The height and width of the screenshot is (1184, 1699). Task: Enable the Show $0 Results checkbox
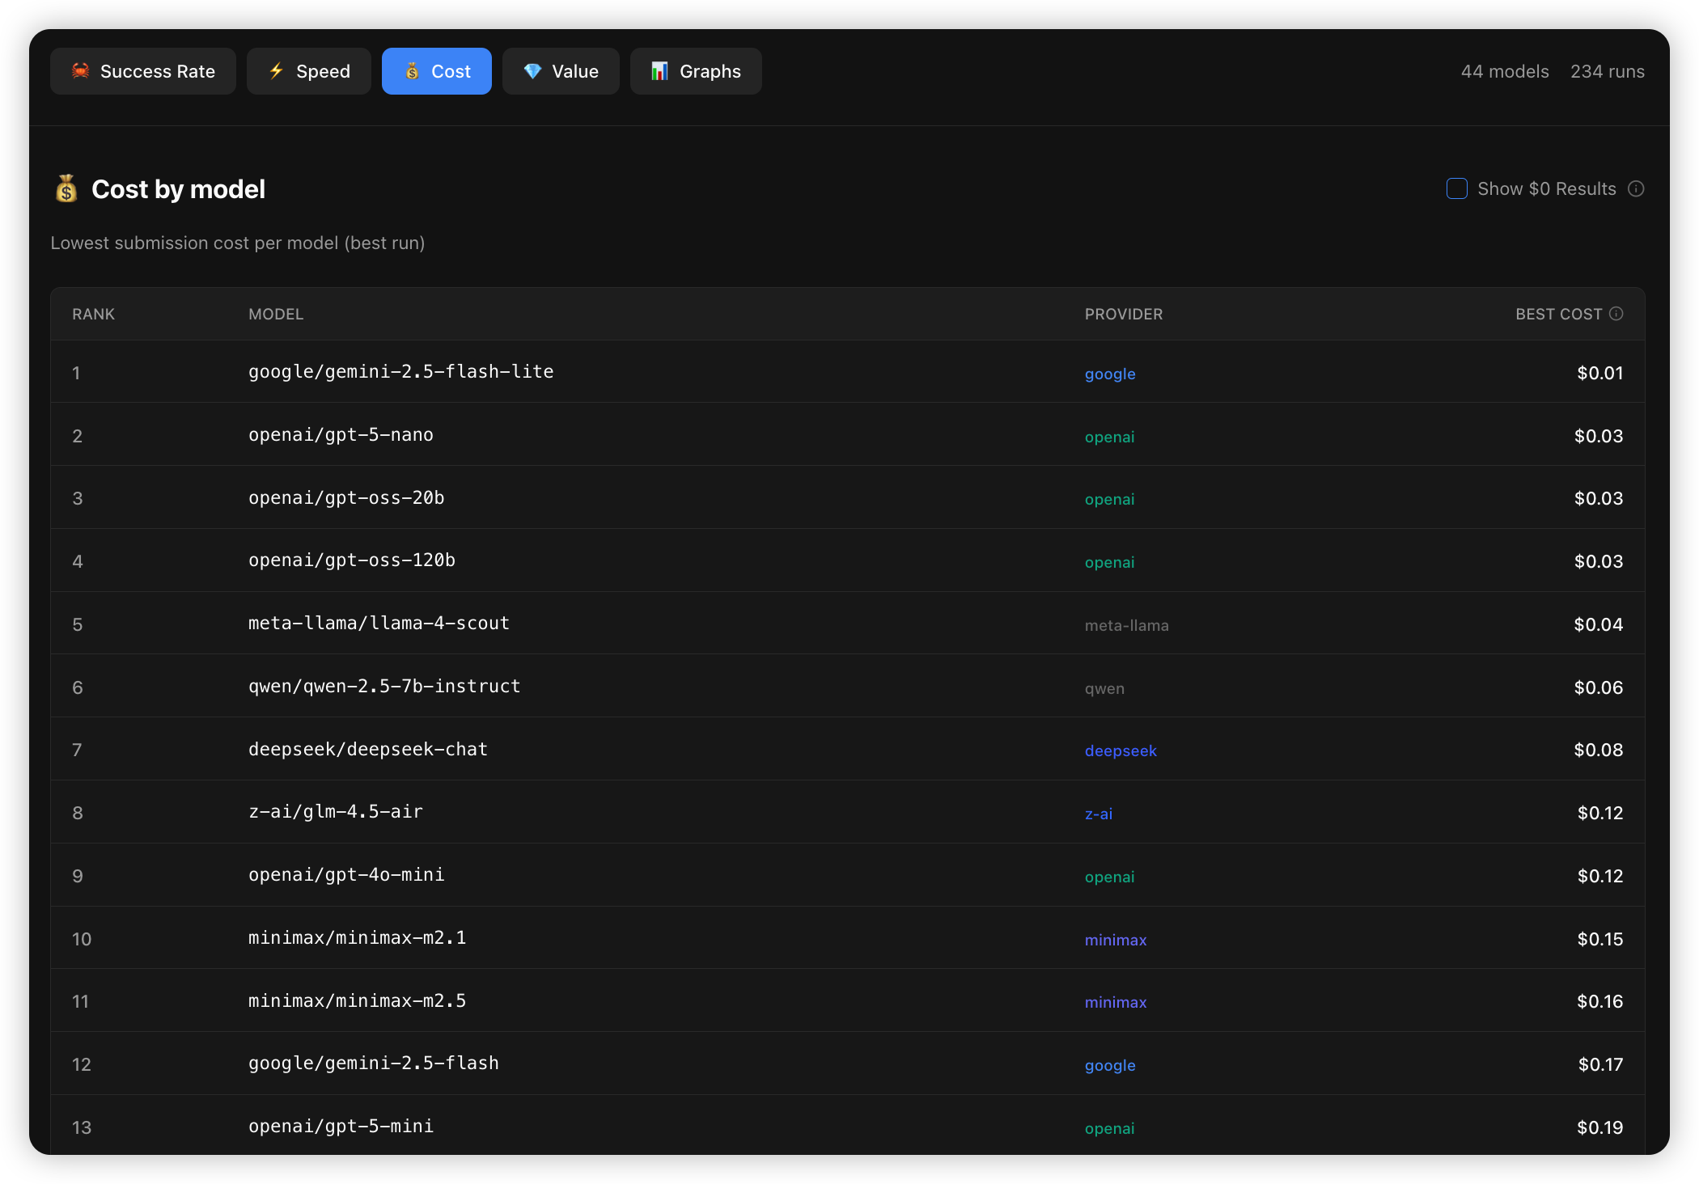click(x=1456, y=189)
